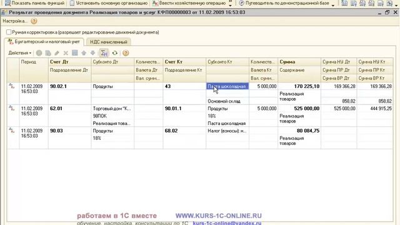
Task: Click the round Add record icon
Action: (x=39, y=53)
